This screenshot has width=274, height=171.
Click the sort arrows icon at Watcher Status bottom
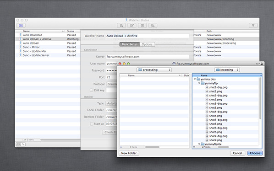tap(23, 144)
